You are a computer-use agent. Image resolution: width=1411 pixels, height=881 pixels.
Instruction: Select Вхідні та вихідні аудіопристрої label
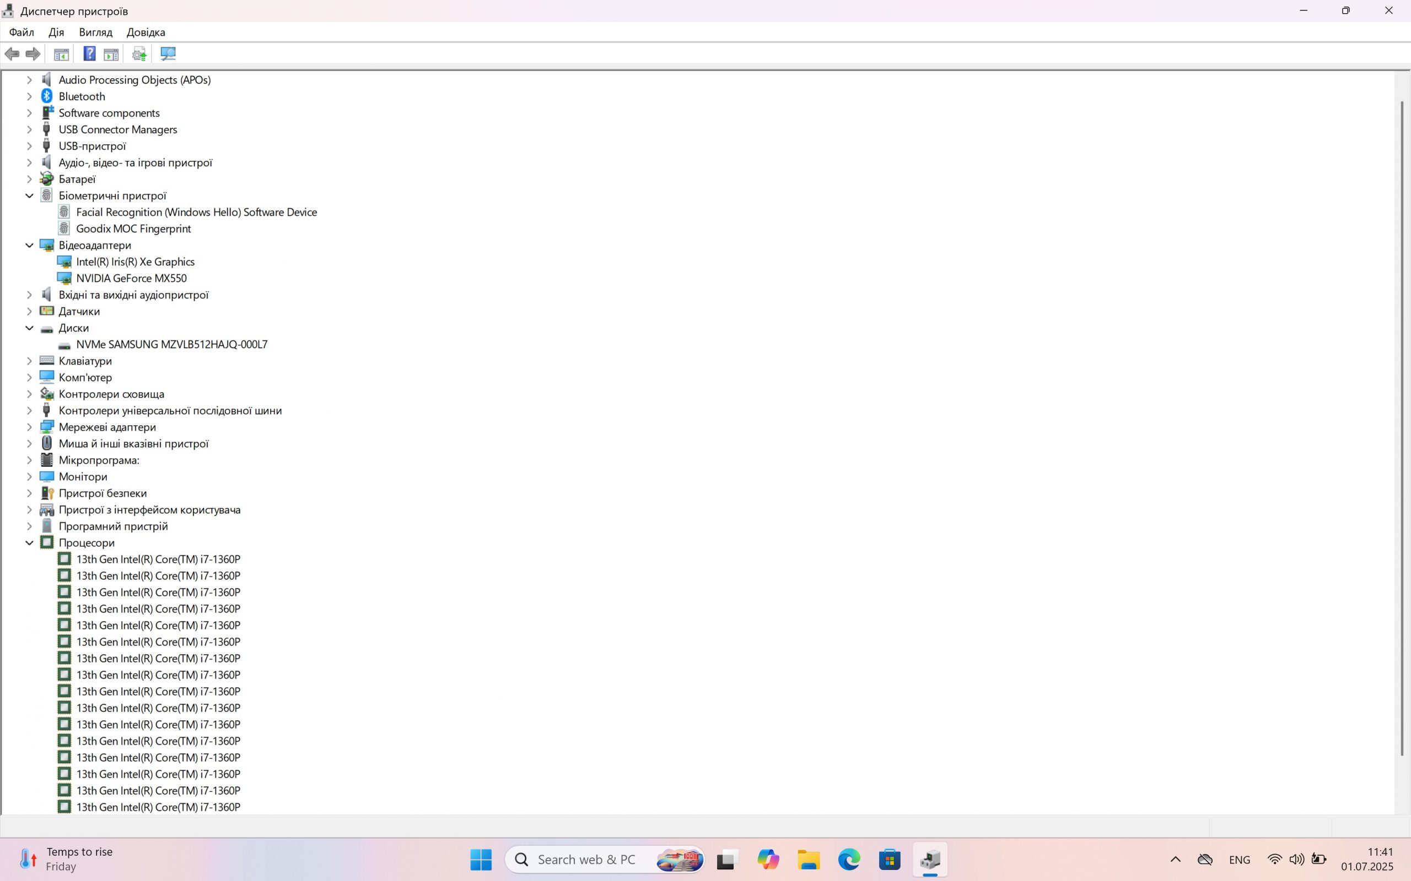133,295
